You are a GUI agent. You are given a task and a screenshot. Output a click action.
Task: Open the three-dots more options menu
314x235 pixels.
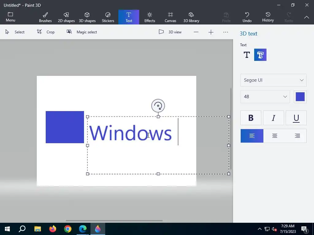coord(226,32)
